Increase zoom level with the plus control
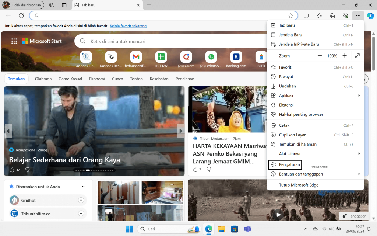The image size is (377, 236). pos(344,55)
